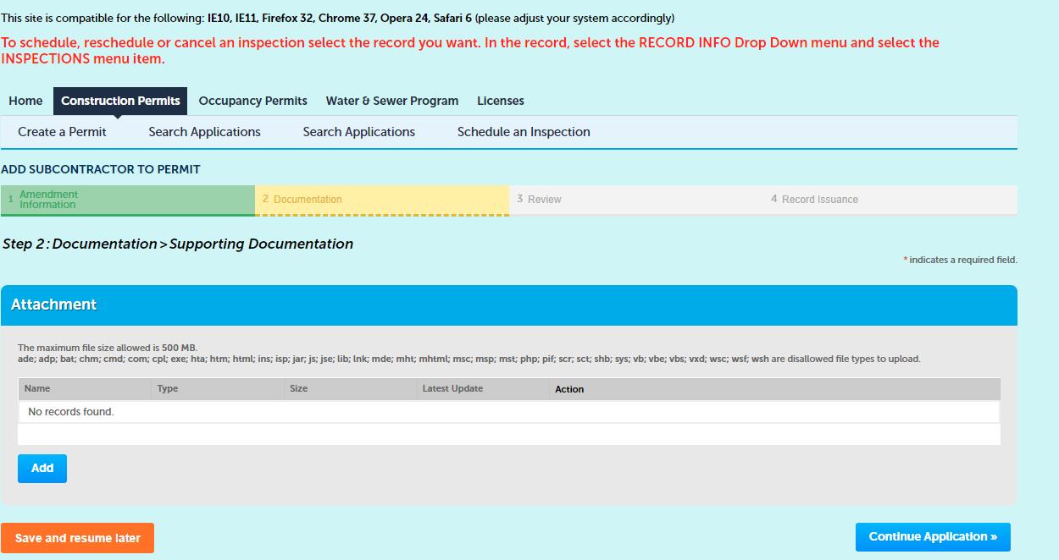The image size is (1059, 560).
Task: Click the maximum file size notice
Action: 108,348
